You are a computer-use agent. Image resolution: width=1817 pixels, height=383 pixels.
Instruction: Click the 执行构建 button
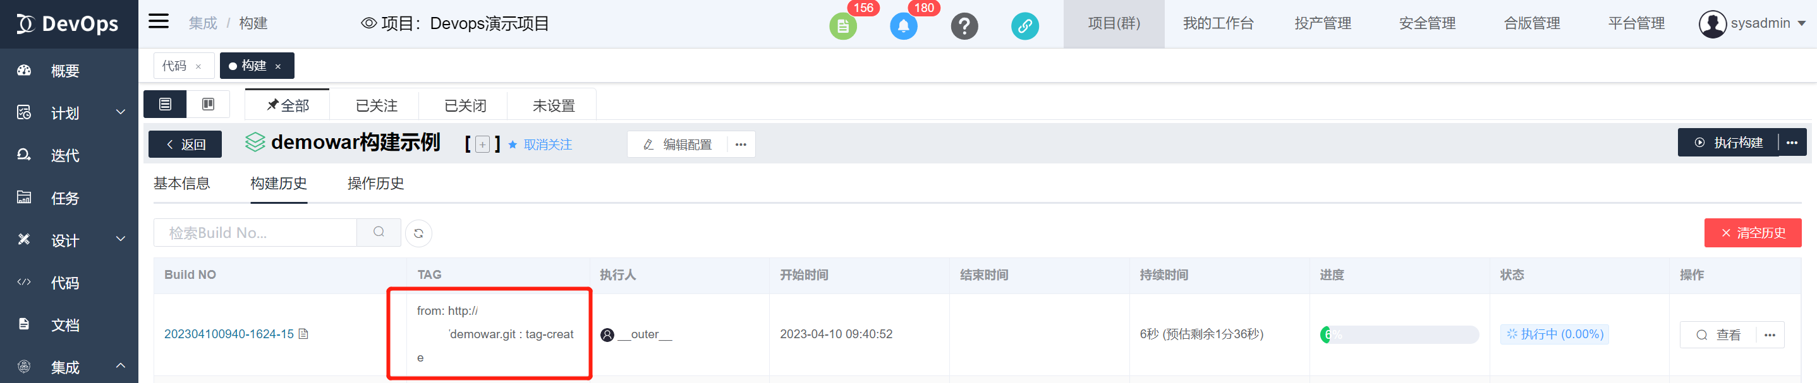pos(1728,143)
